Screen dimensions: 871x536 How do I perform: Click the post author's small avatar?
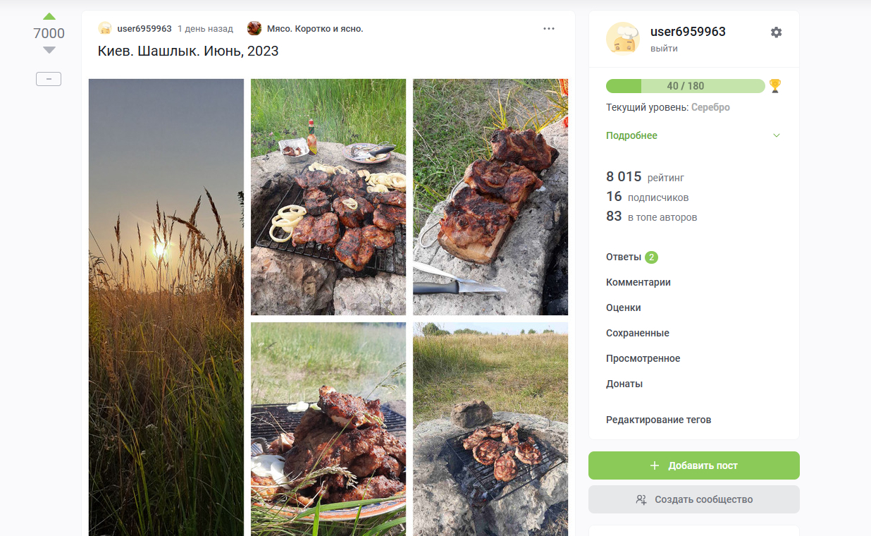coord(105,29)
